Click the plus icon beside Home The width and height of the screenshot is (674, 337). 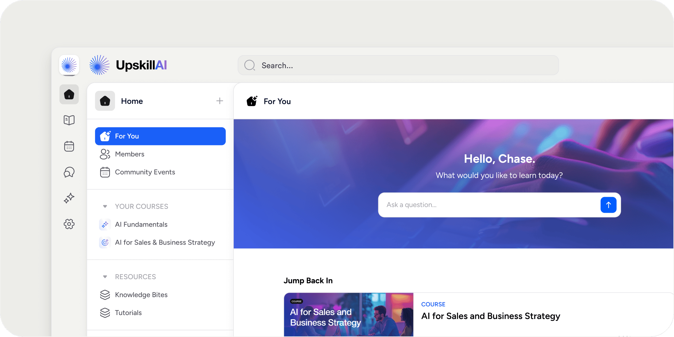pyautogui.click(x=220, y=101)
